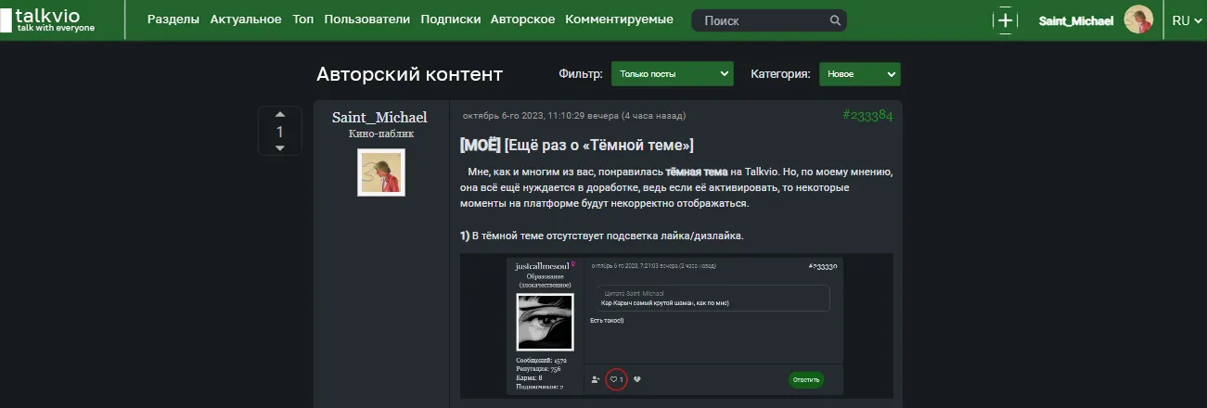
Task: Open the embedded dark theme screenshot
Action: (676, 325)
